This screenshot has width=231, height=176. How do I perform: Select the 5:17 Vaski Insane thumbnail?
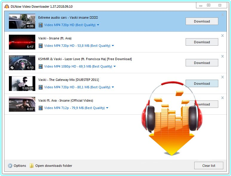[22, 42]
